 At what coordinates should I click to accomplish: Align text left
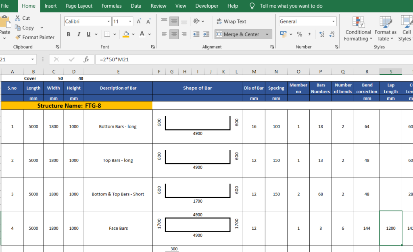tap(164, 34)
